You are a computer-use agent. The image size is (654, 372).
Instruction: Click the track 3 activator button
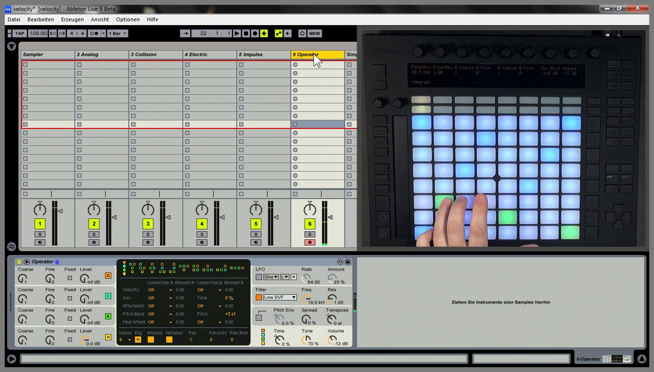pyautogui.click(x=148, y=224)
